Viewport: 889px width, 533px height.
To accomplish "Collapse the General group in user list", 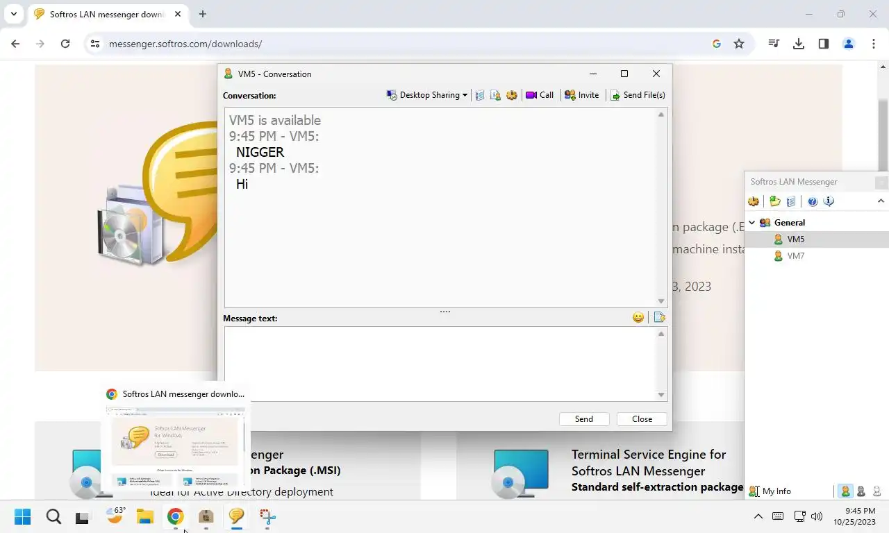I will (x=751, y=223).
